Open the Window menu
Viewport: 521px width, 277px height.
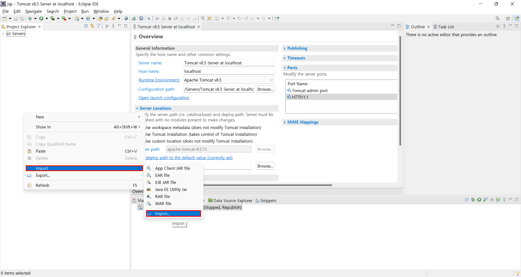pos(101,11)
